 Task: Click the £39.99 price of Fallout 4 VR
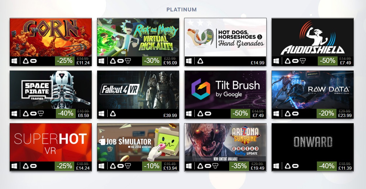coord(170,116)
